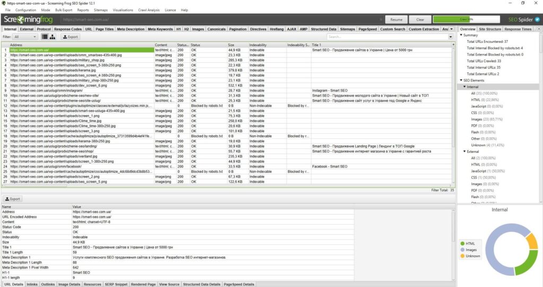
Task: Open the View Source bottom tab
Action: coord(169,284)
